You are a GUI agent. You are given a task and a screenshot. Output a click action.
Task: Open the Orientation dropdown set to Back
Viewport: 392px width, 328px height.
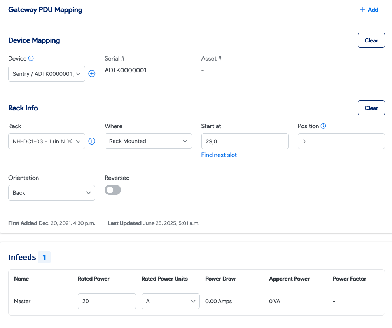coord(51,193)
